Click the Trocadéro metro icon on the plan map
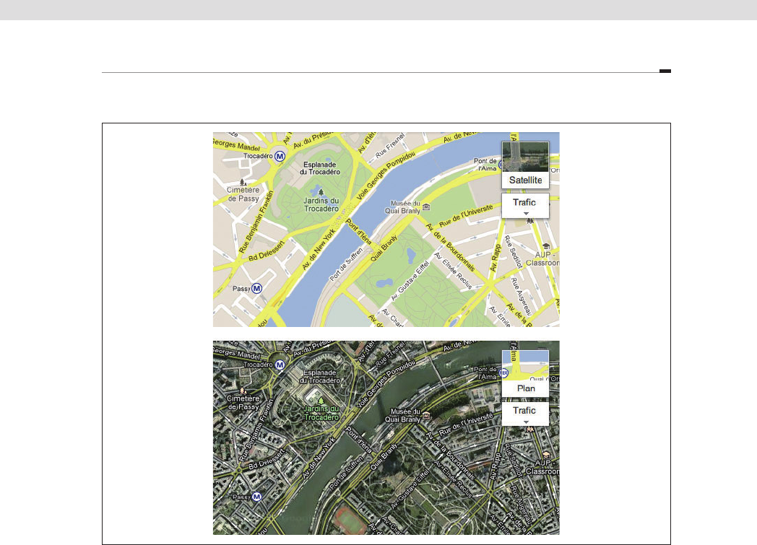 click(280, 156)
